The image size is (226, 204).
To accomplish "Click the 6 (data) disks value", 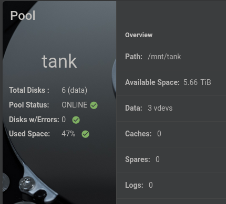I will (x=74, y=90).
